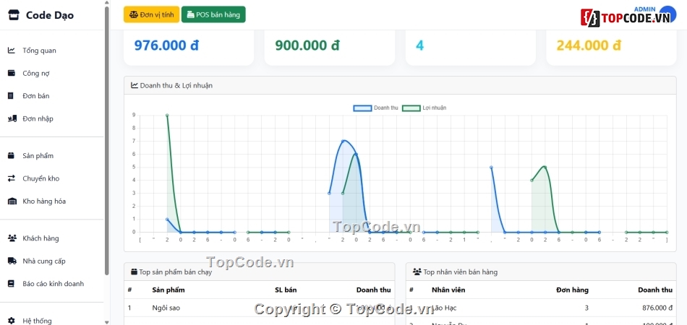Click the Nhà cung cấp truck icon
Image resolution: width=687 pixels, height=325 pixels.
[12, 261]
